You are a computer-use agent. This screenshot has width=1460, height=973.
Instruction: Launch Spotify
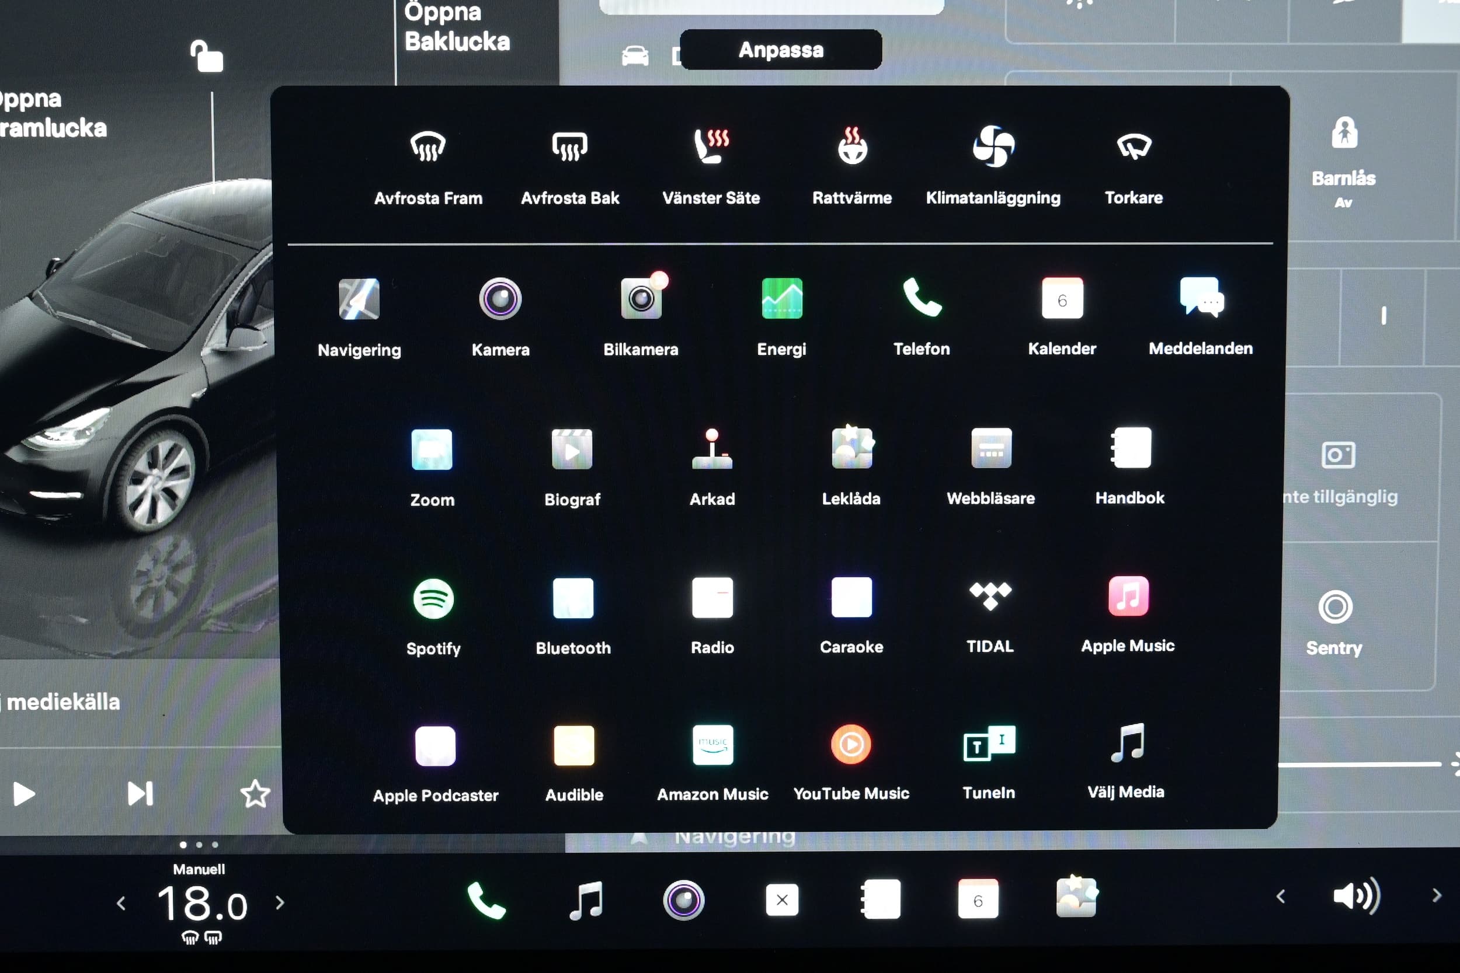point(433,617)
